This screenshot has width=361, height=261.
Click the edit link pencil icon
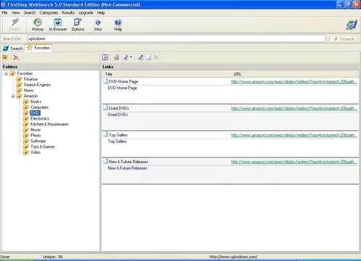(x=140, y=57)
